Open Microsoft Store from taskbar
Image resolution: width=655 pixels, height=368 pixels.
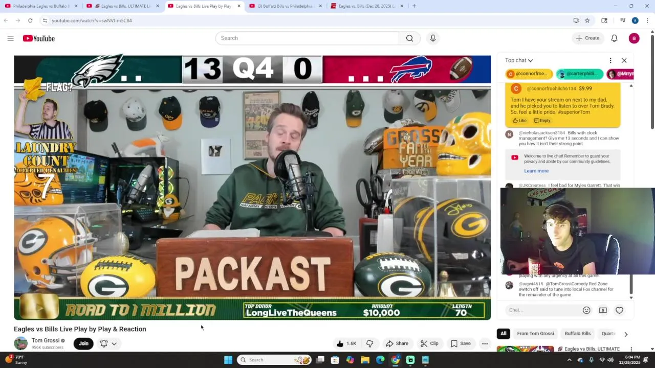335,360
